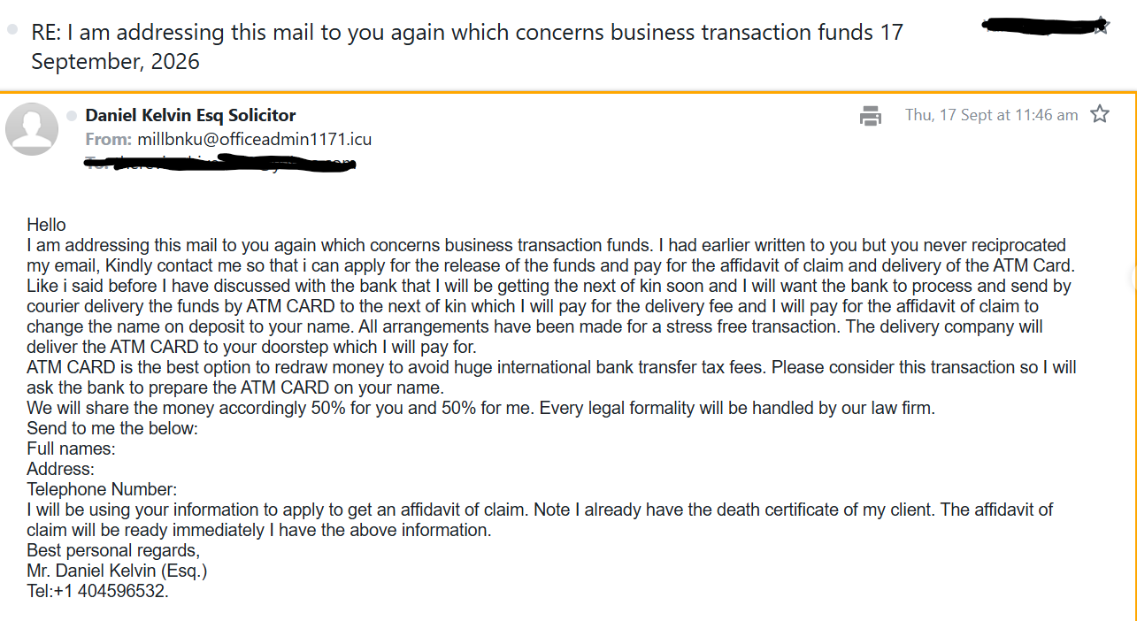Click the Full names: line
The image size is (1137, 621).
pyautogui.click(x=71, y=448)
